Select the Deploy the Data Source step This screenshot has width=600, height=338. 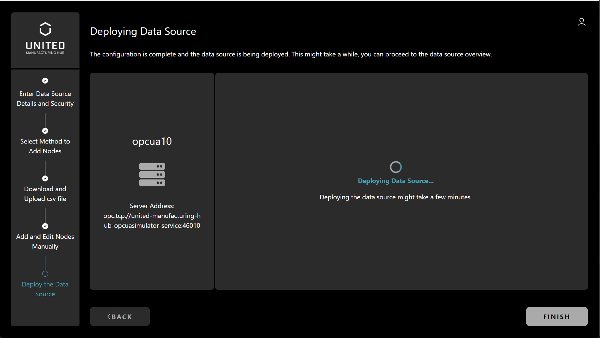click(x=45, y=289)
